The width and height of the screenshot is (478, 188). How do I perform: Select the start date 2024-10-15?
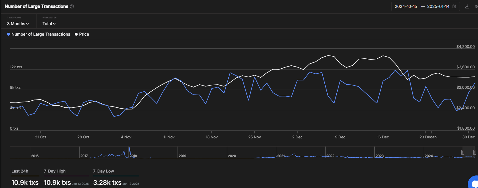coord(406,6)
